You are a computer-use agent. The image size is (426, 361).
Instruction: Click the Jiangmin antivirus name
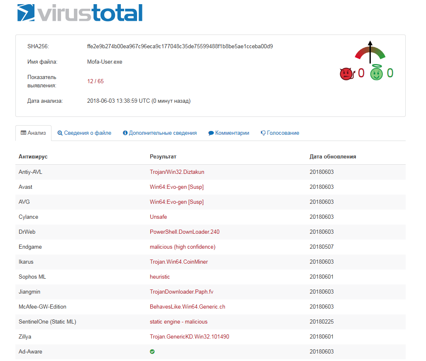[x=29, y=292]
